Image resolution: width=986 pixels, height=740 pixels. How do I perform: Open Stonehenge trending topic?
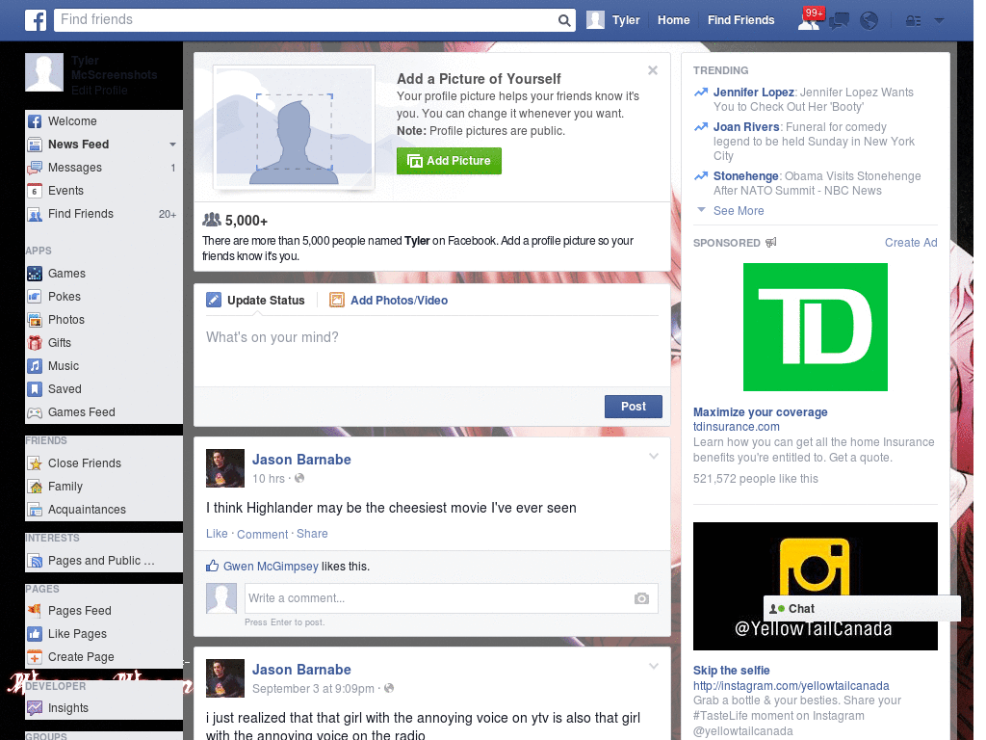[746, 176]
